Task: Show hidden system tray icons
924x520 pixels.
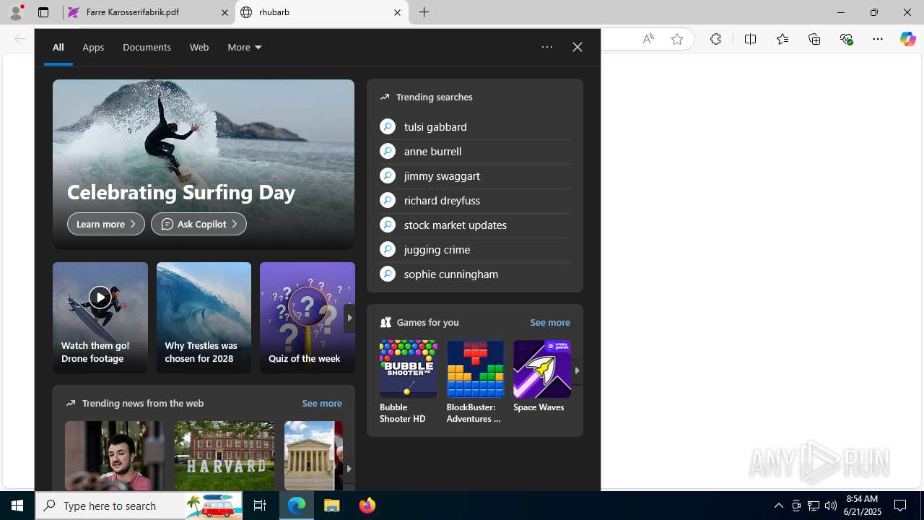Action: 778,506
